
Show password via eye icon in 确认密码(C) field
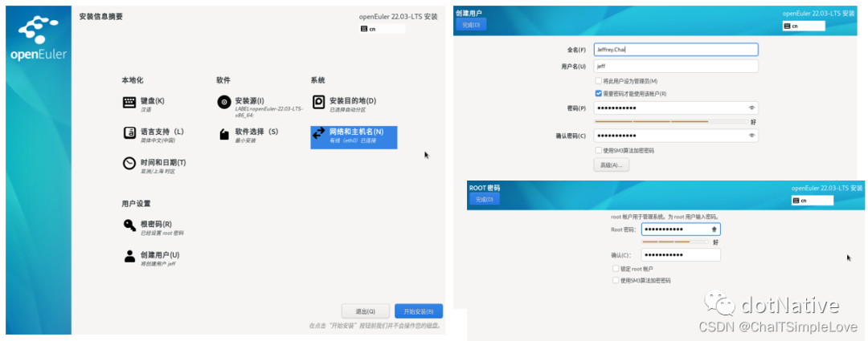(x=751, y=136)
